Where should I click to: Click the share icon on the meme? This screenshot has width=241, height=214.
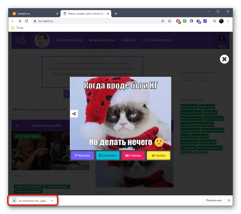74,114
